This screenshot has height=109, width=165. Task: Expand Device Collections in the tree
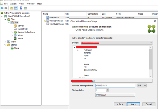tap(12, 32)
